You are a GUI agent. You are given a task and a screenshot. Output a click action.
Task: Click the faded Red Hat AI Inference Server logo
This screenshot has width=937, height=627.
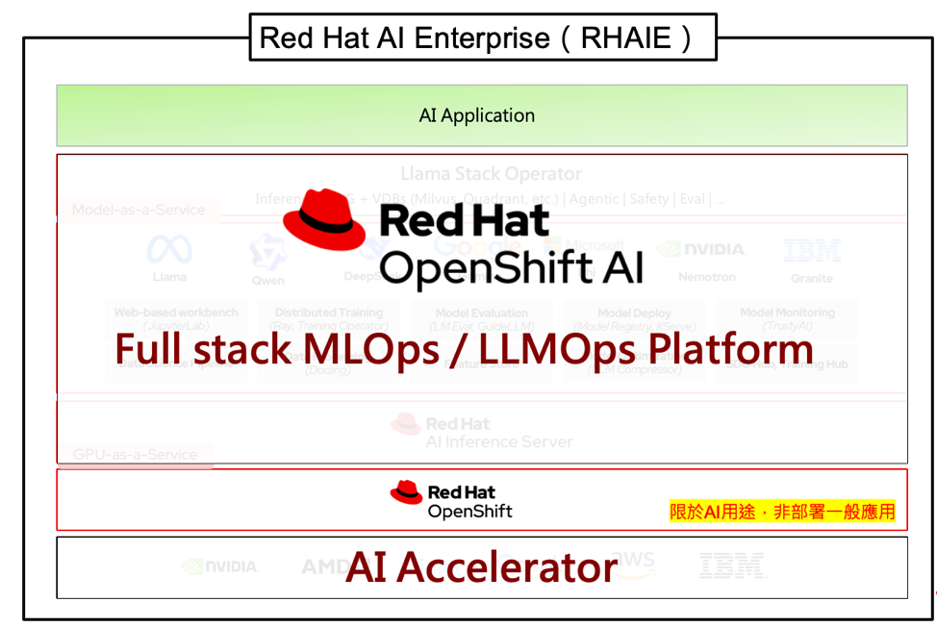click(406, 425)
